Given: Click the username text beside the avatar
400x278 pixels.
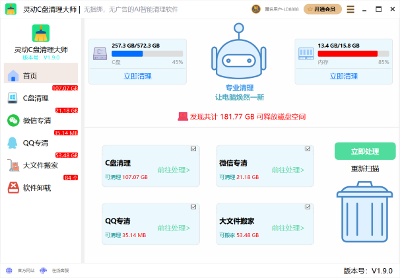Looking at the screenshot, I should [x=282, y=9].
